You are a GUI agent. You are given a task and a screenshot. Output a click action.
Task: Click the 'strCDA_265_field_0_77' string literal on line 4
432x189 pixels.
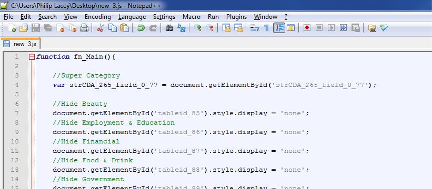320,85
